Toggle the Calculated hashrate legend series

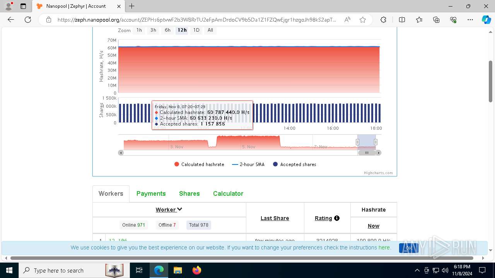pyautogui.click(x=199, y=164)
